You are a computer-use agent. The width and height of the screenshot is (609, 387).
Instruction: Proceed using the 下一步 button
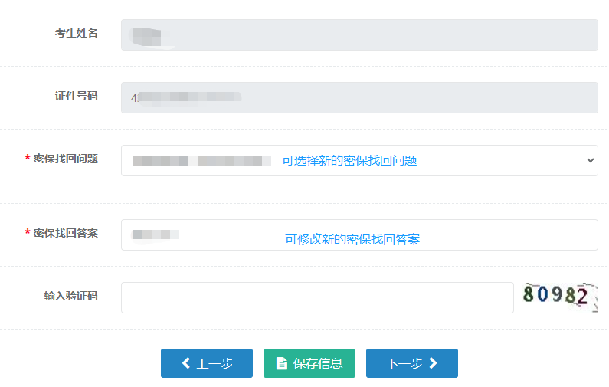click(411, 363)
